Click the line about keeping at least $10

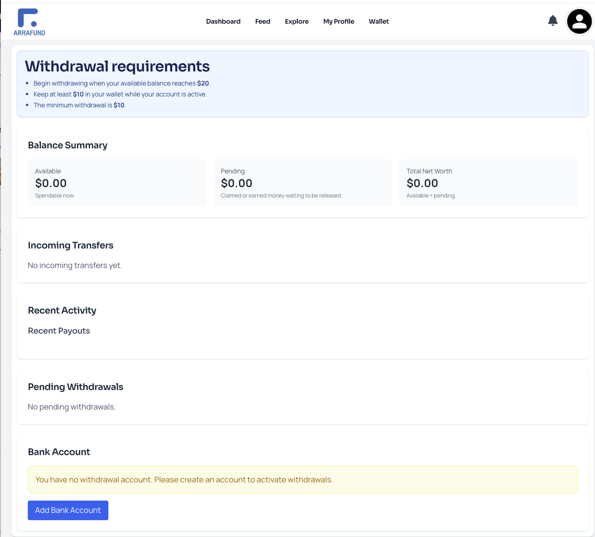[120, 94]
